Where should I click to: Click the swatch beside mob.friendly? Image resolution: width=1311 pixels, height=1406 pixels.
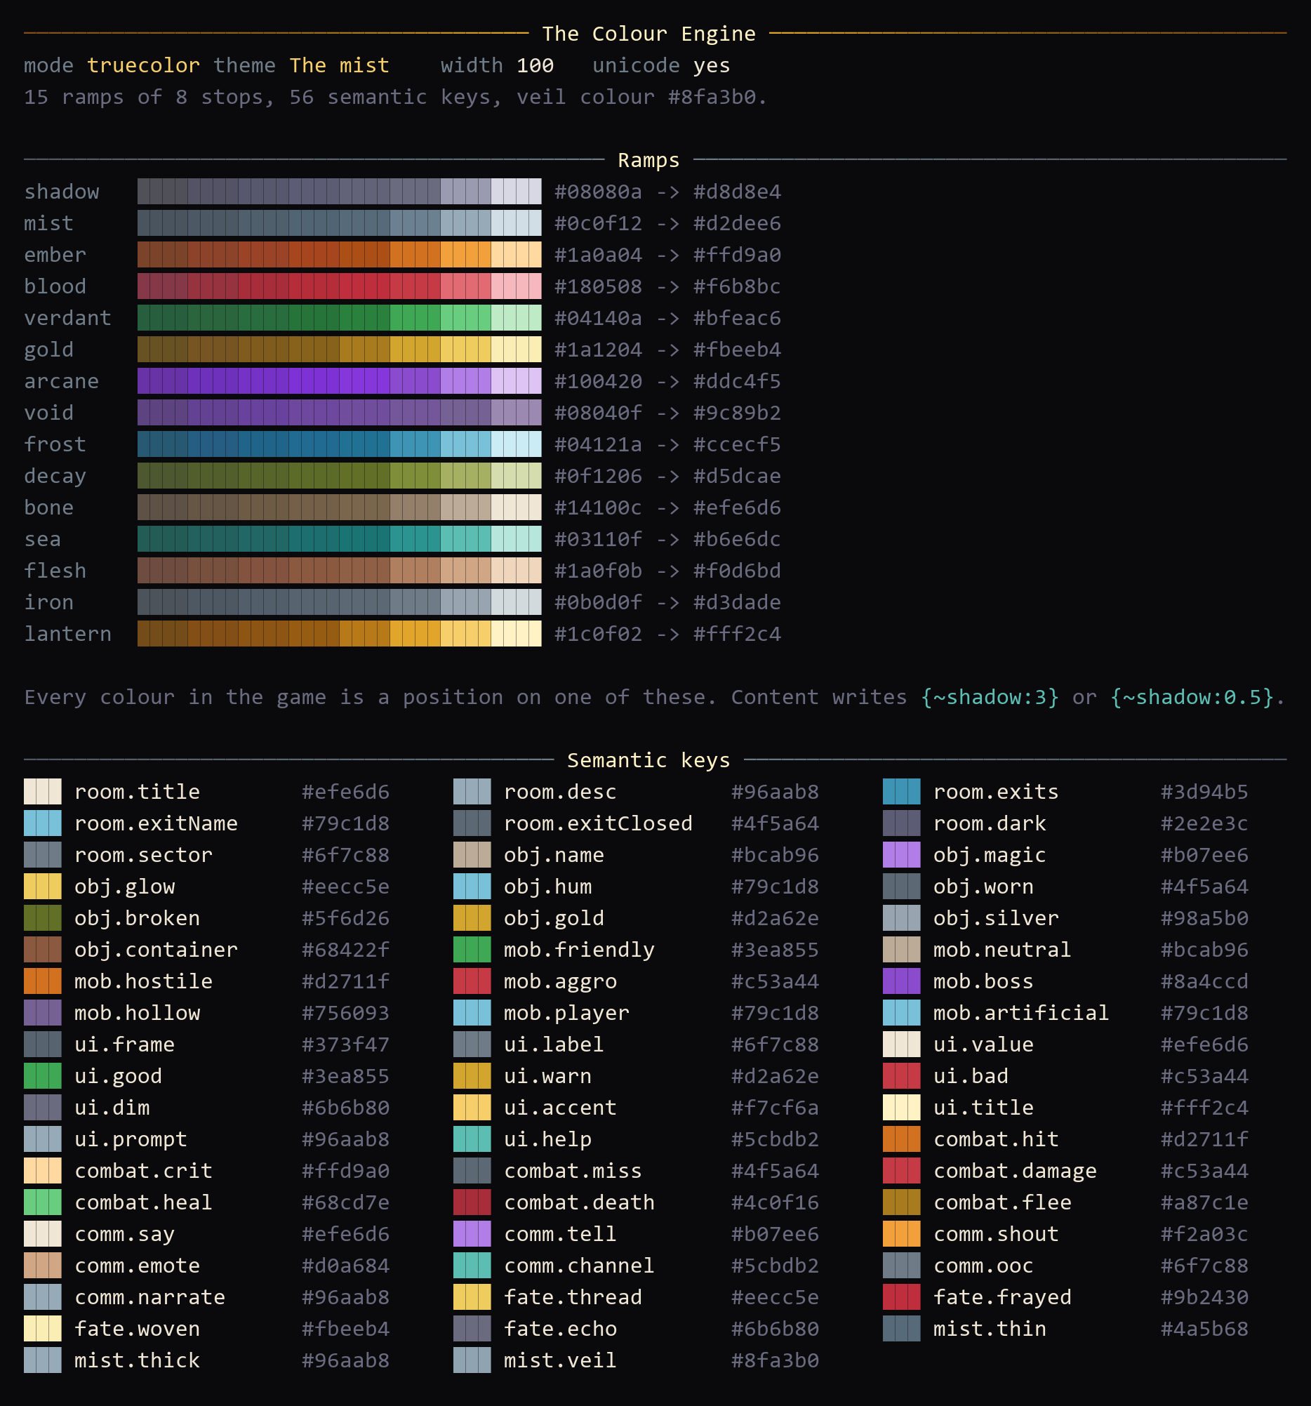coord(472,949)
